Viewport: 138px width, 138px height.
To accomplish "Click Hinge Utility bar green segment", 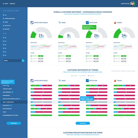I will pos(63,86).
